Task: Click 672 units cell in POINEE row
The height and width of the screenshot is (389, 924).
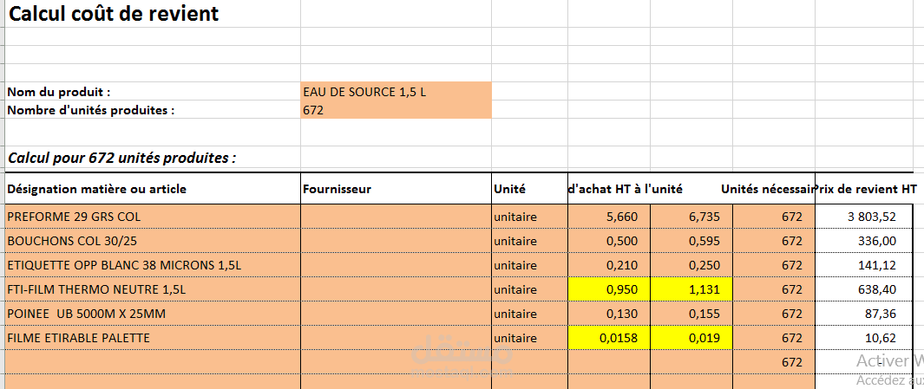Action: (774, 314)
